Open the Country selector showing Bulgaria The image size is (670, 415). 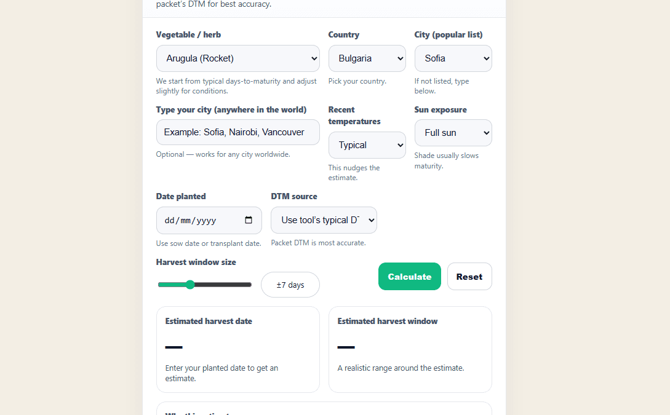point(367,58)
